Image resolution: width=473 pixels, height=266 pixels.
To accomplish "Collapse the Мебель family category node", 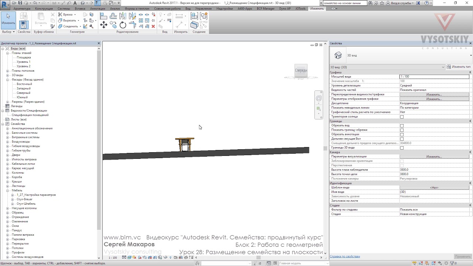I will point(7,190).
